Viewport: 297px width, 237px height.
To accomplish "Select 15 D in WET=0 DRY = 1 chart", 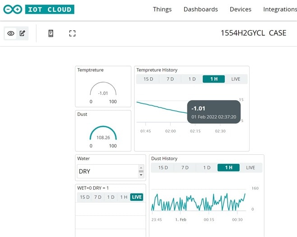I will (x=84, y=197).
